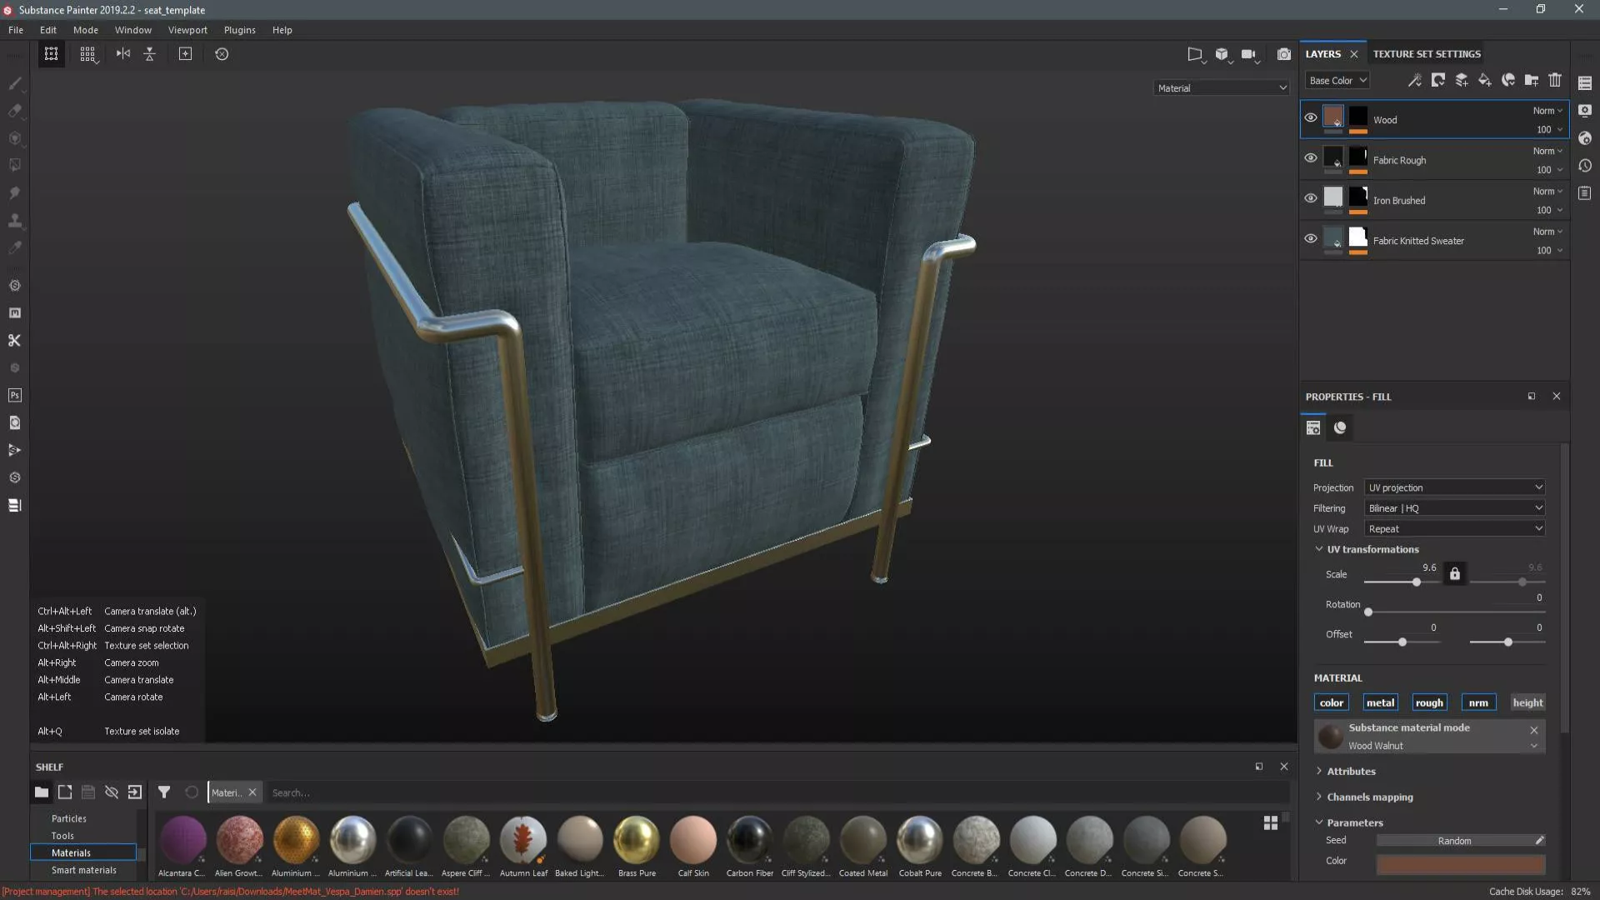The height and width of the screenshot is (900, 1600).
Task: Open the Viewport menu
Action: coord(187,30)
